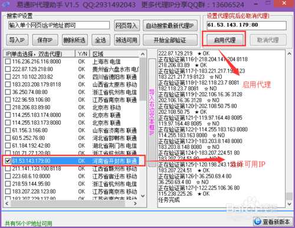Uncheck the box for 61.53.143.179:80
The width and height of the screenshot is (295, 228).
coord(8,161)
